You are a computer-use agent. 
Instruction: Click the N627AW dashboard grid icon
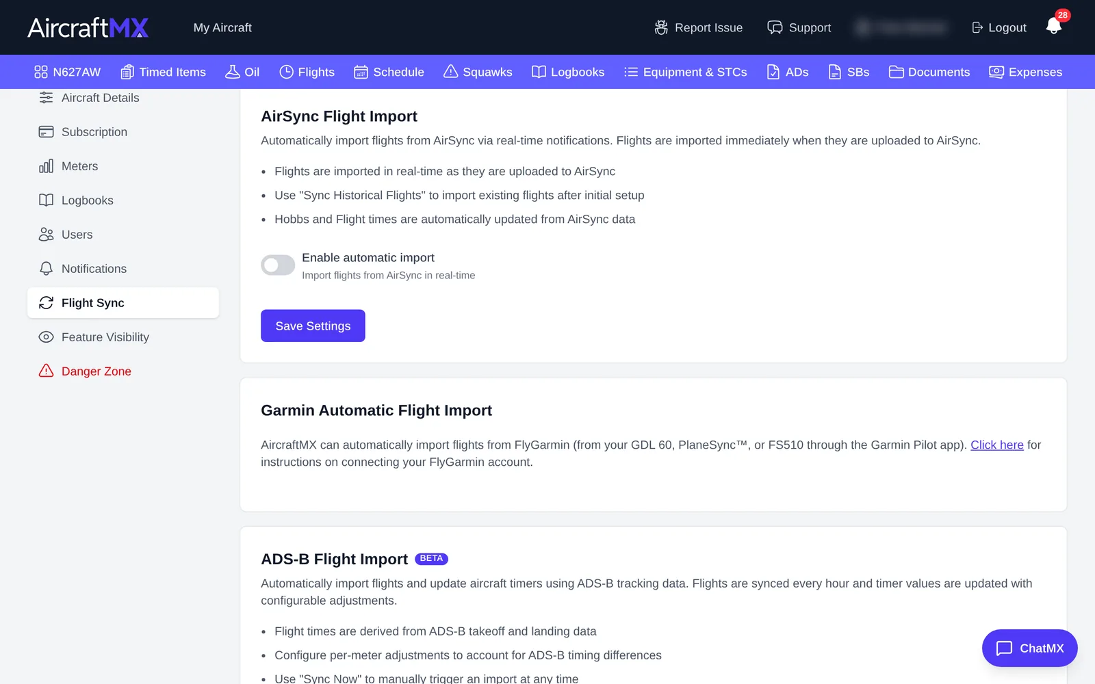point(41,72)
